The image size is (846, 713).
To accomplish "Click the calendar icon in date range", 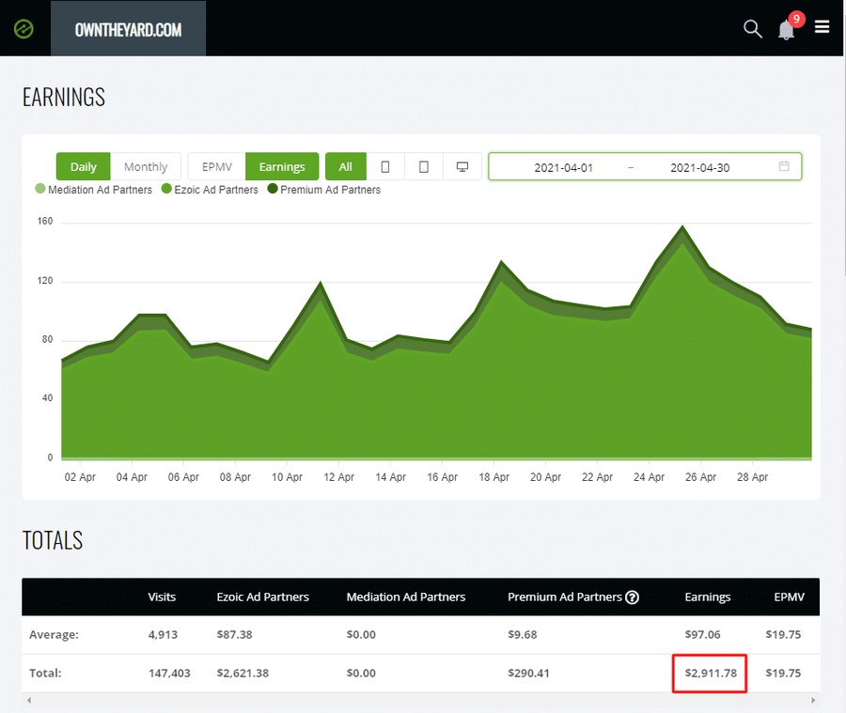I will 784,166.
